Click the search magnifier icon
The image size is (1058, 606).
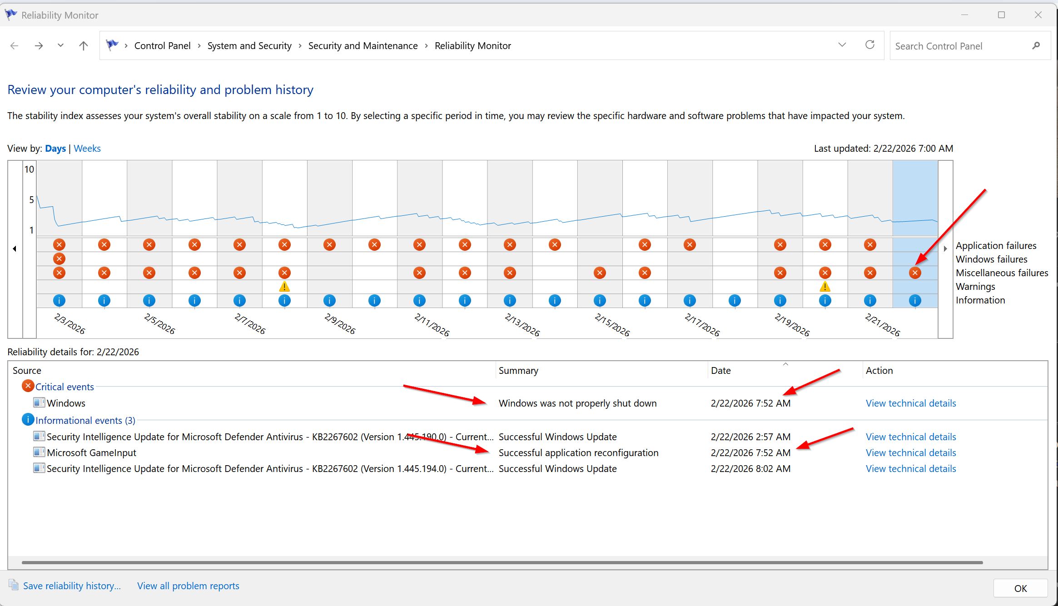(x=1036, y=46)
